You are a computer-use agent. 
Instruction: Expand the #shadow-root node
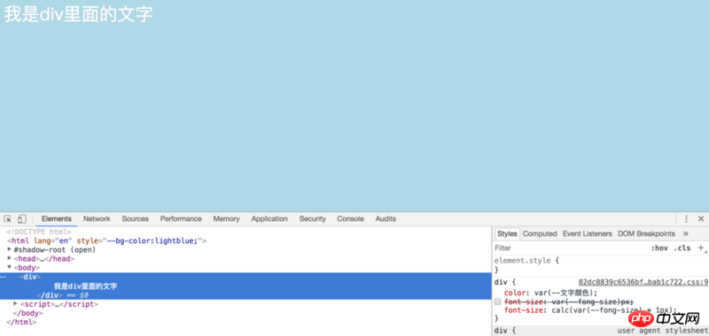(x=10, y=249)
